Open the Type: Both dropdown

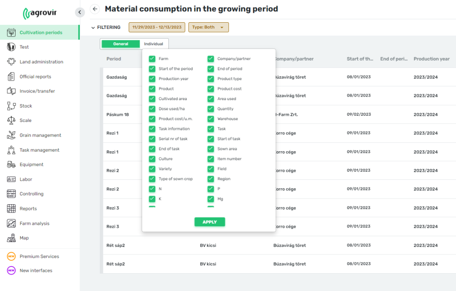click(x=208, y=27)
